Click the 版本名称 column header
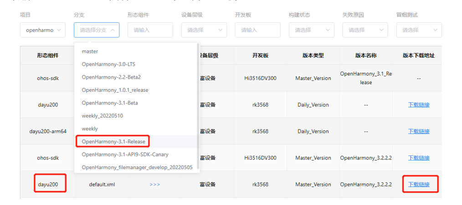Image resolution: width=462 pixels, height=205 pixels. click(366, 55)
